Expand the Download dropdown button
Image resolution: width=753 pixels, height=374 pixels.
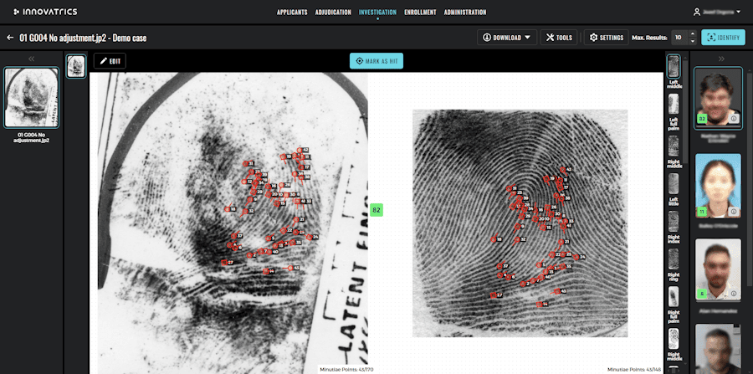pos(507,38)
